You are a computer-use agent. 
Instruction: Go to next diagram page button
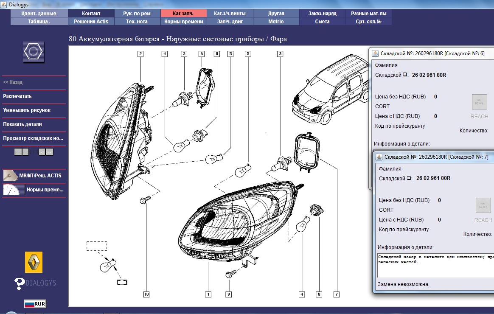pyautogui.click(x=42, y=152)
